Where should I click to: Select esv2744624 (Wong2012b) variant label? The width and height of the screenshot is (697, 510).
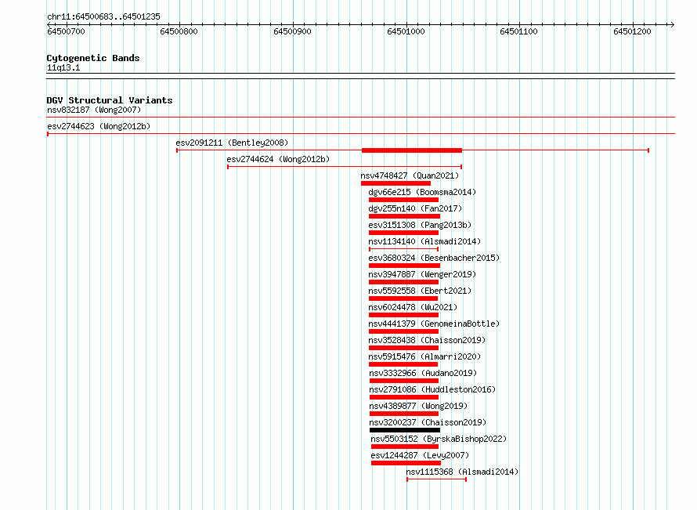point(278,159)
